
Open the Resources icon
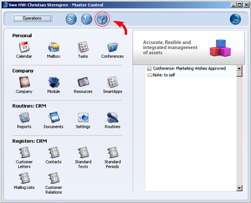83,82
